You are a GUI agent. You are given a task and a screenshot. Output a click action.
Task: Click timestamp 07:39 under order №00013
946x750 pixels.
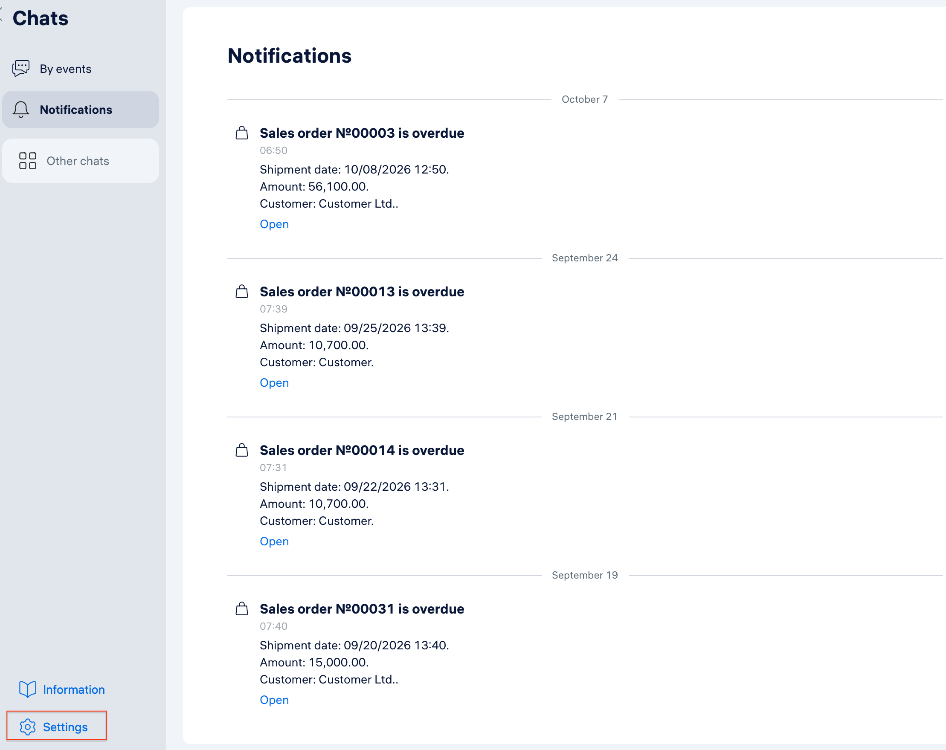tap(273, 309)
